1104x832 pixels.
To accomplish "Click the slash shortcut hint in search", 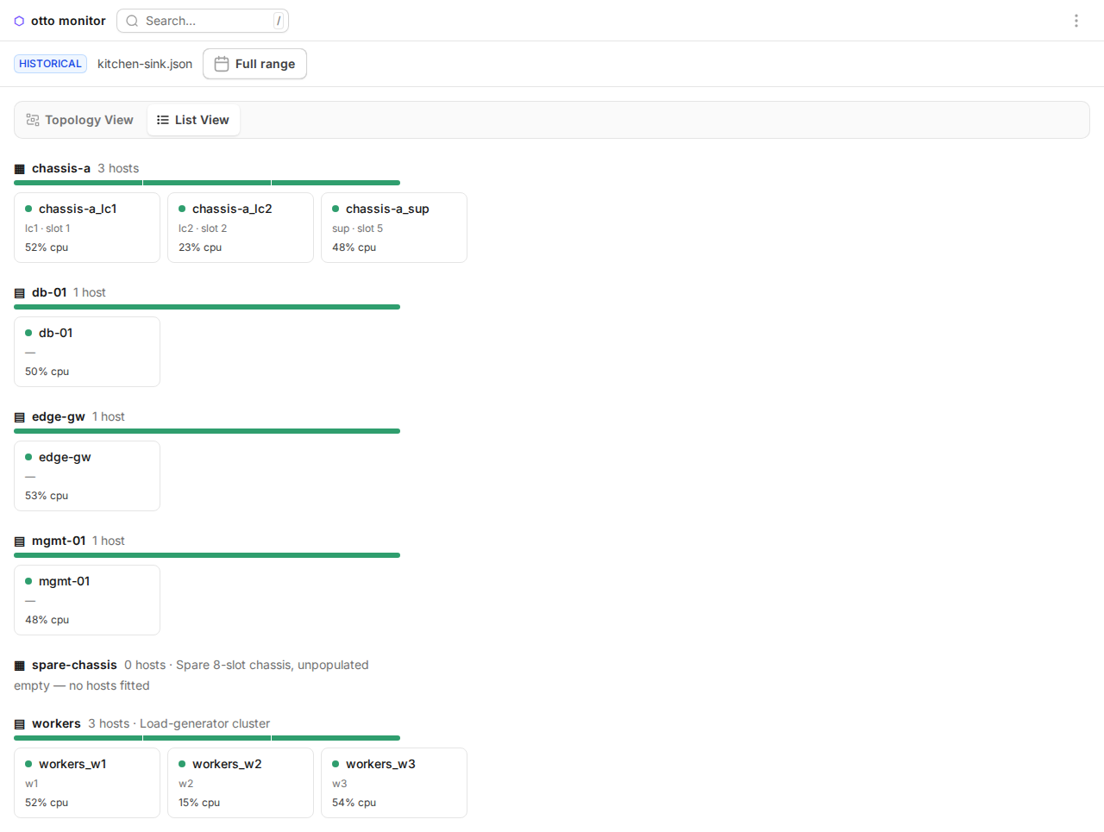I will point(279,21).
